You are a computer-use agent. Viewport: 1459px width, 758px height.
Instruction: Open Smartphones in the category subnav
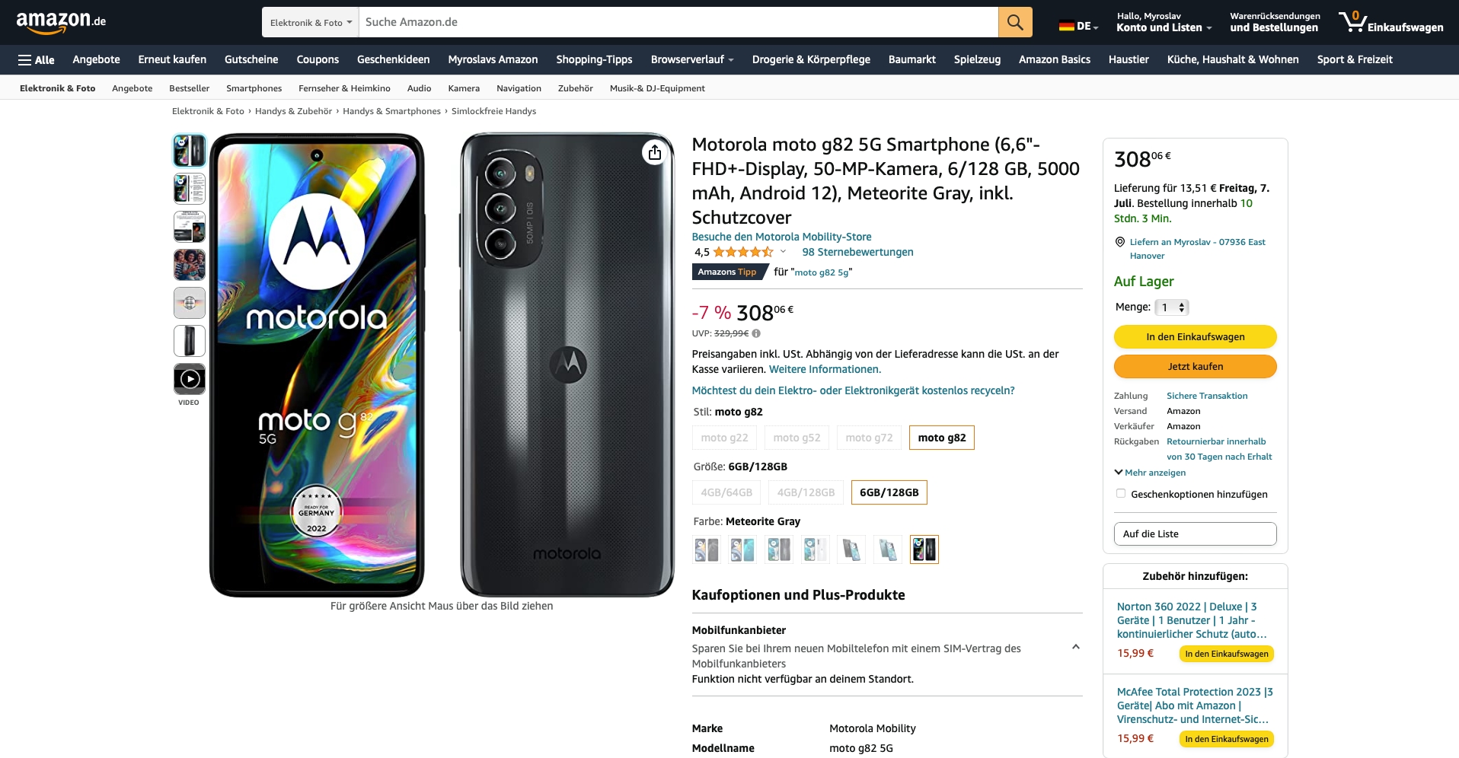coord(254,88)
